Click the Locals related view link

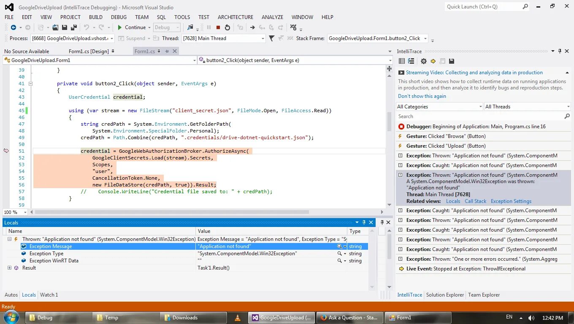[x=453, y=201]
